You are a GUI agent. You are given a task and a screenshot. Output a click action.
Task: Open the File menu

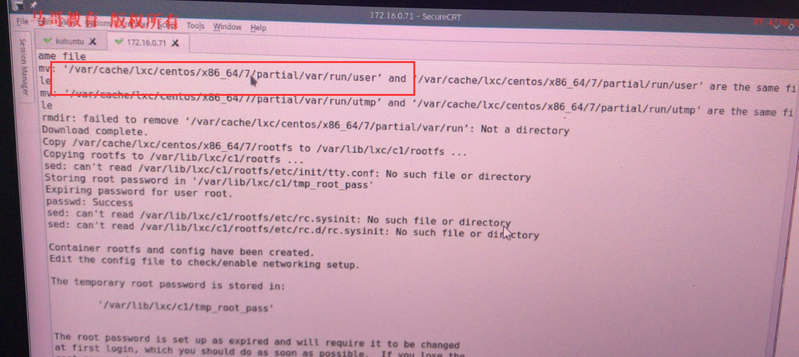coord(22,21)
